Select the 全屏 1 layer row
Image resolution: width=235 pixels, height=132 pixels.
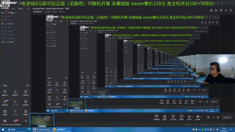[x=15, y=42]
